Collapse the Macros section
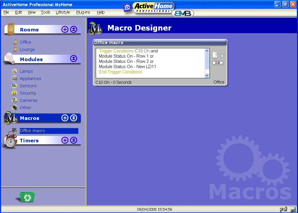This screenshot has height=213, width=298. tap(74, 118)
